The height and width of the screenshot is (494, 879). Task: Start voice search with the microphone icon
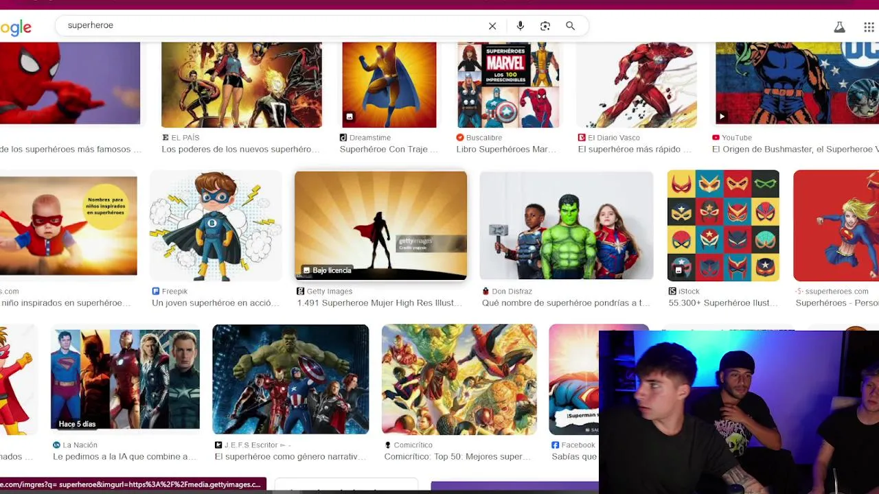pyautogui.click(x=520, y=26)
